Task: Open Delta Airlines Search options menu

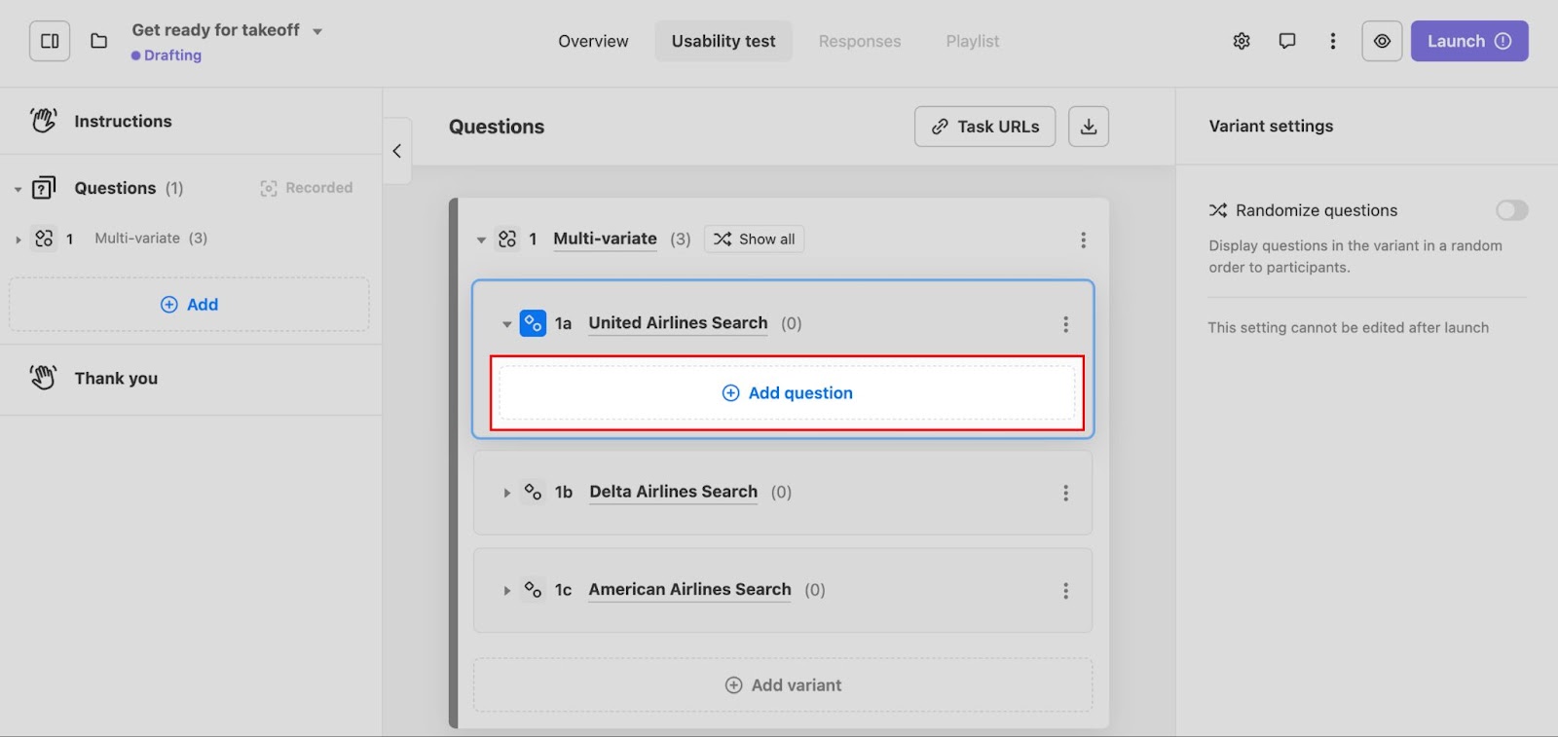Action: tap(1065, 493)
